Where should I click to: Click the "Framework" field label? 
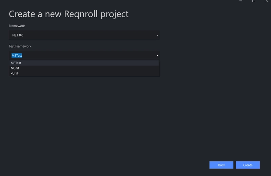pyautogui.click(x=17, y=26)
